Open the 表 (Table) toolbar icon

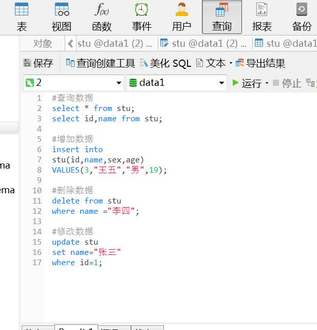click(22, 17)
